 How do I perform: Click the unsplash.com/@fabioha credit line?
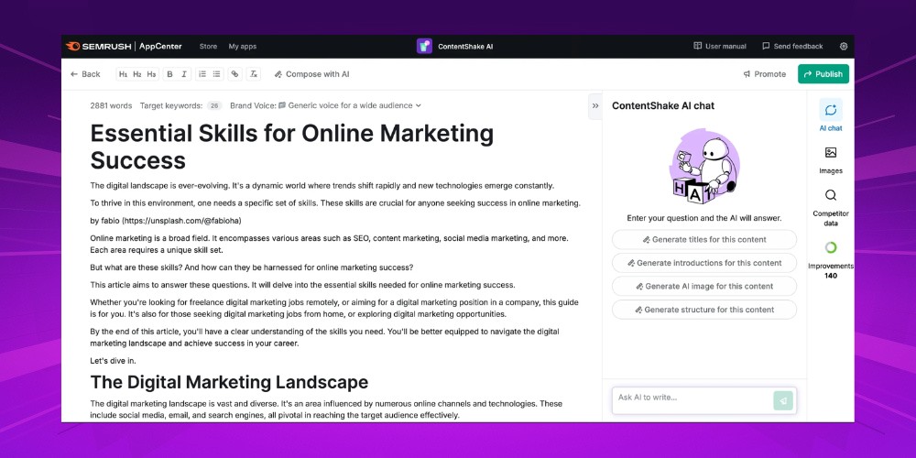pos(165,221)
